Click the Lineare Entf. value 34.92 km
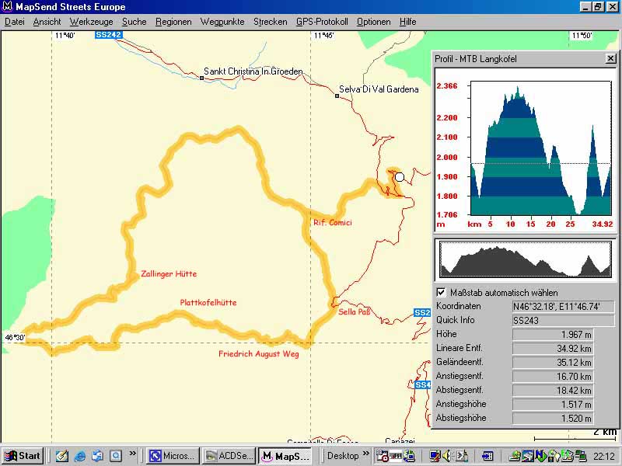This screenshot has height=466, width=622. click(x=553, y=348)
